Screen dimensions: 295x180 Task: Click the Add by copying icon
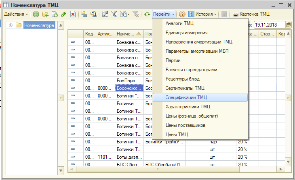(x=55, y=14)
